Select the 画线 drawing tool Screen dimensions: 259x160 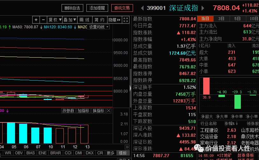point(85,20)
